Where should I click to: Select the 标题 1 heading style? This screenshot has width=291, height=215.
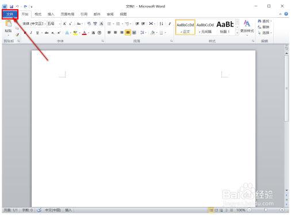click(x=225, y=28)
